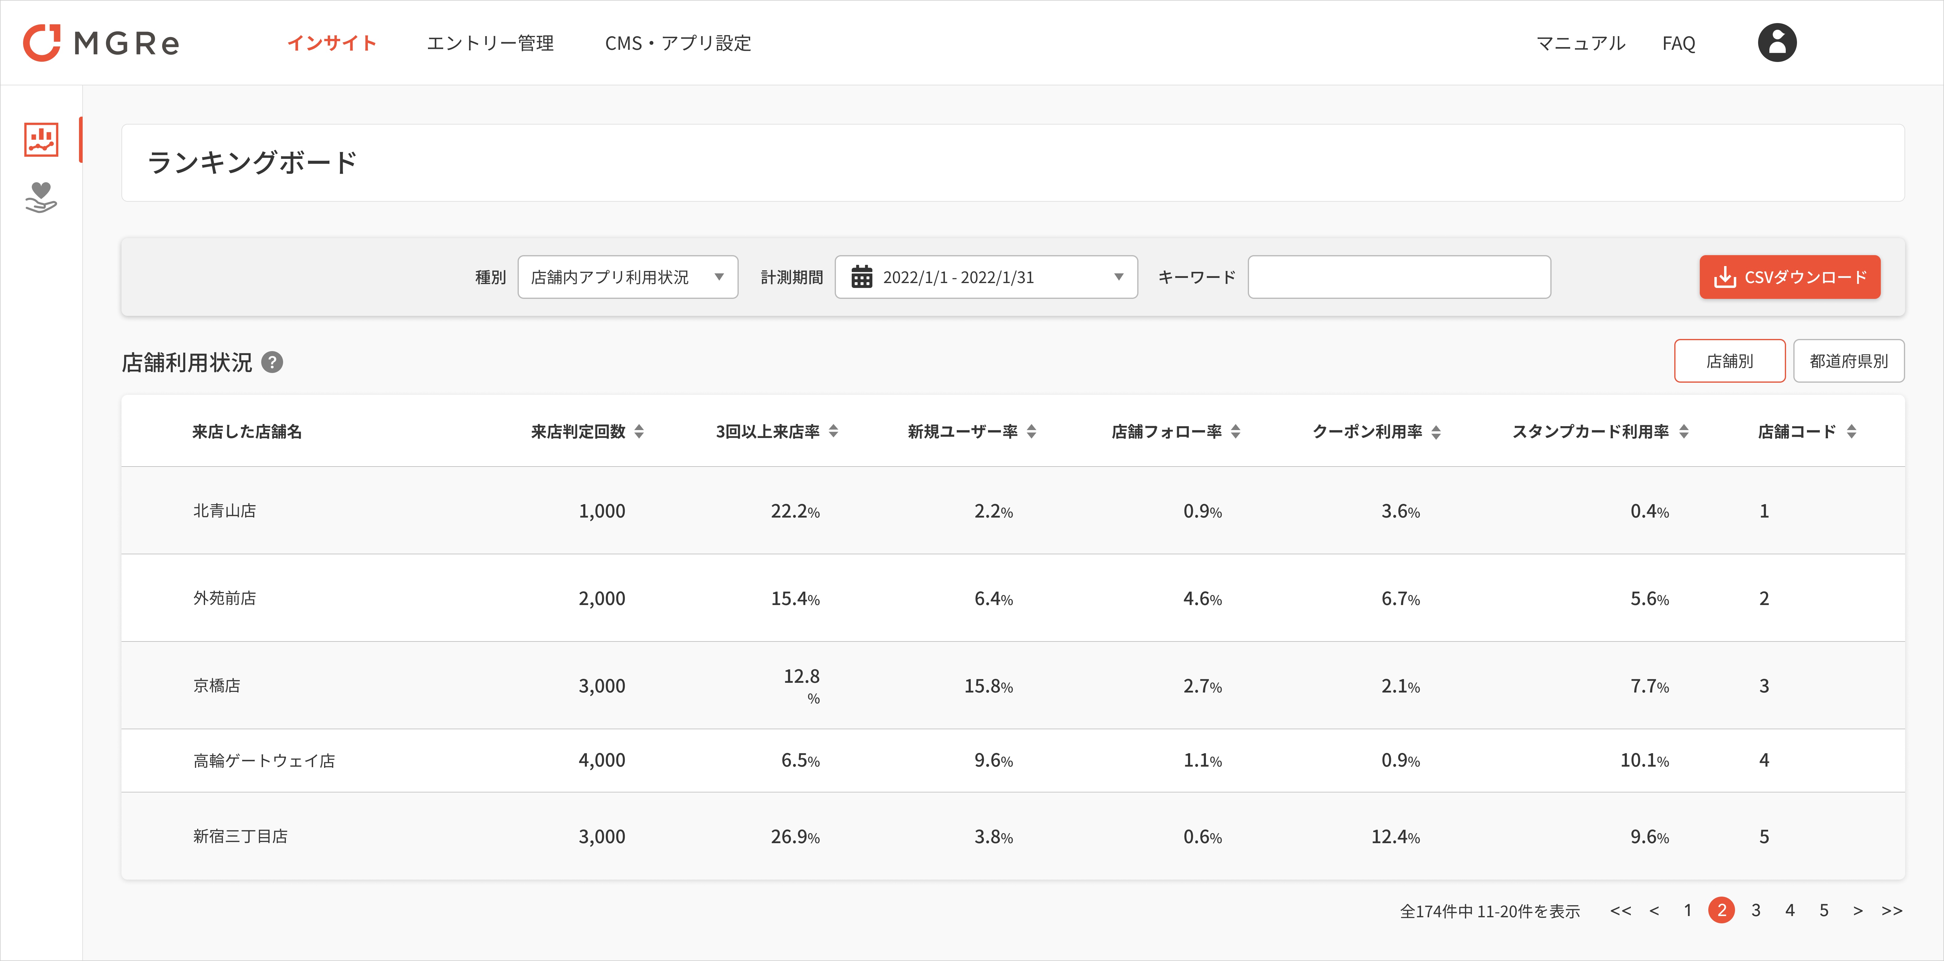Screen dimensions: 1944x961
Task: Open the analytics chart sidebar icon
Action: [41, 139]
